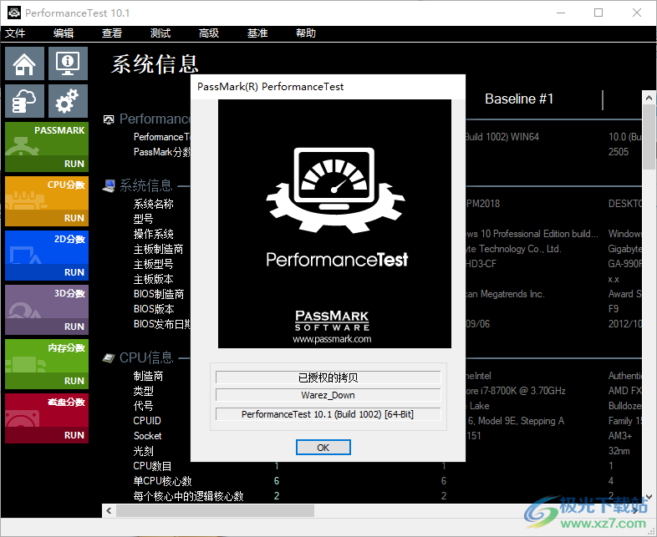The height and width of the screenshot is (537, 657).
Task: Open the System Information monitor icon
Action: point(68,63)
